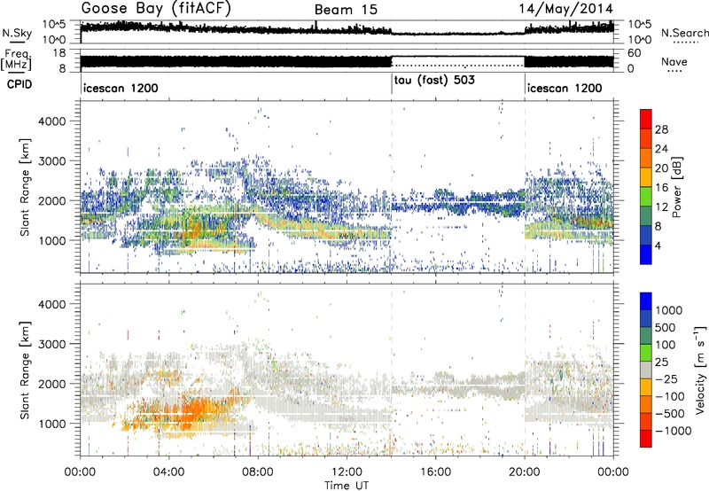Click the '04:00' time axis label
Screen dimensions: 709x491
click(x=168, y=472)
